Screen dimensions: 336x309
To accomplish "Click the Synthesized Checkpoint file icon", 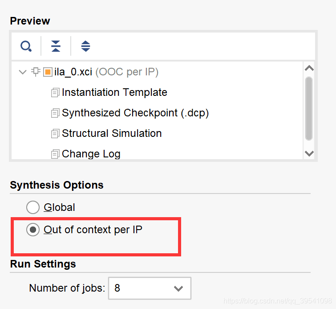I will 55,113.
